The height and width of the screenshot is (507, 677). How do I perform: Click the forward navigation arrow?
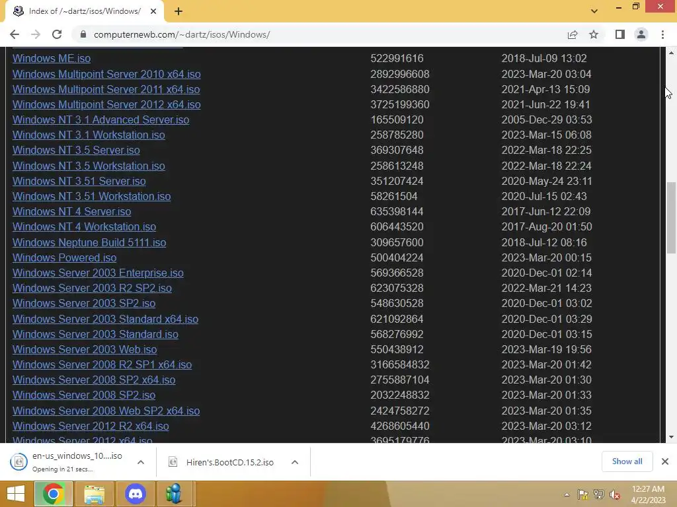[x=36, y=34]
